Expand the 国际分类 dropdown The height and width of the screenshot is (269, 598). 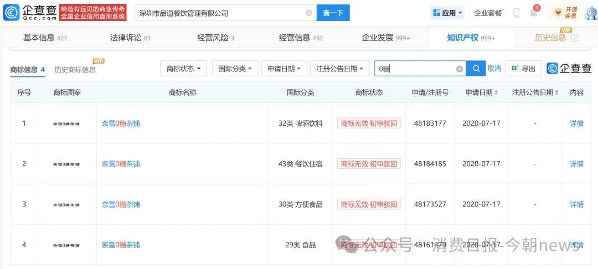[235, 69]
